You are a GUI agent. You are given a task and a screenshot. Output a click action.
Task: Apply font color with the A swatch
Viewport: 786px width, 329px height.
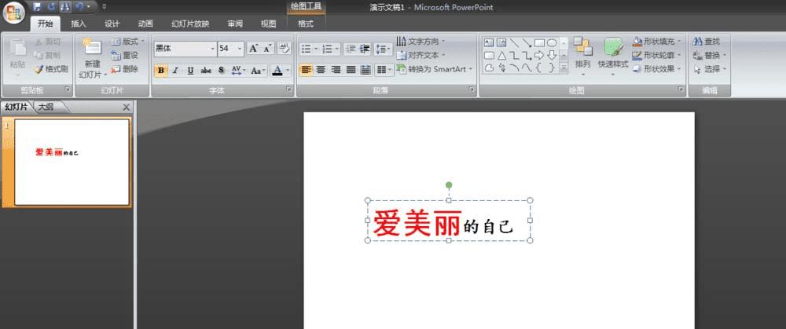277,71
